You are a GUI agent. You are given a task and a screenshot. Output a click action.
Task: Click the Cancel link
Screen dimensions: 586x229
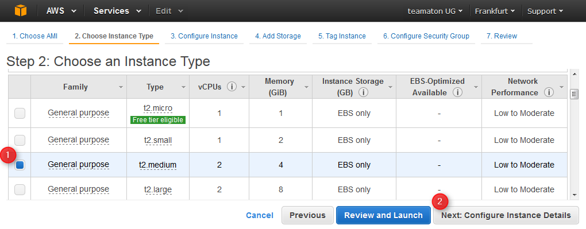260,216
